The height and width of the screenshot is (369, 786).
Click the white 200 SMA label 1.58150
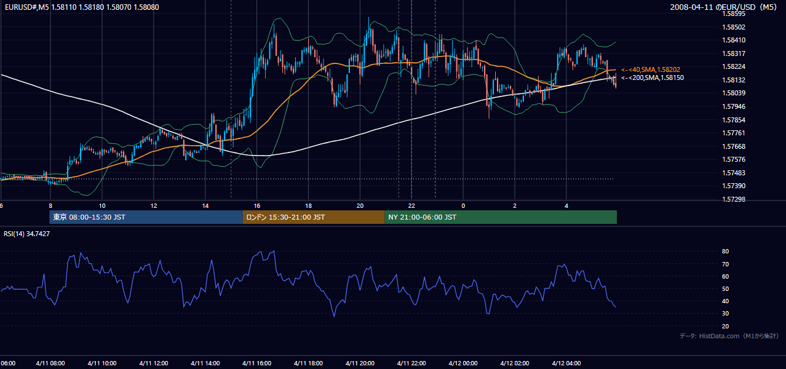click(652, 78)
